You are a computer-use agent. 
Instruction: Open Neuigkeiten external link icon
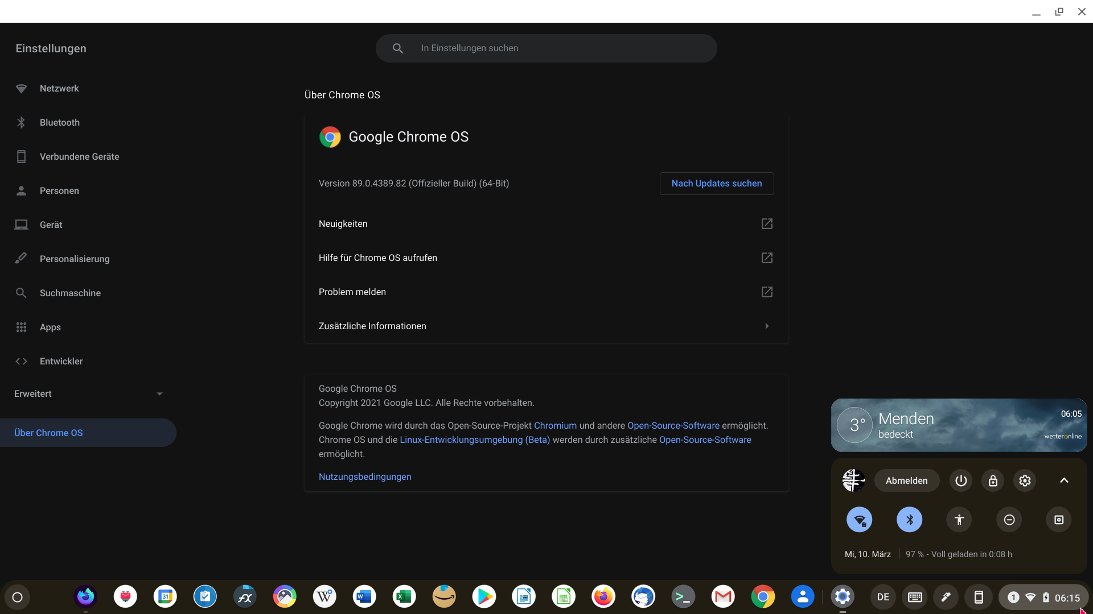tap(767, 223)
